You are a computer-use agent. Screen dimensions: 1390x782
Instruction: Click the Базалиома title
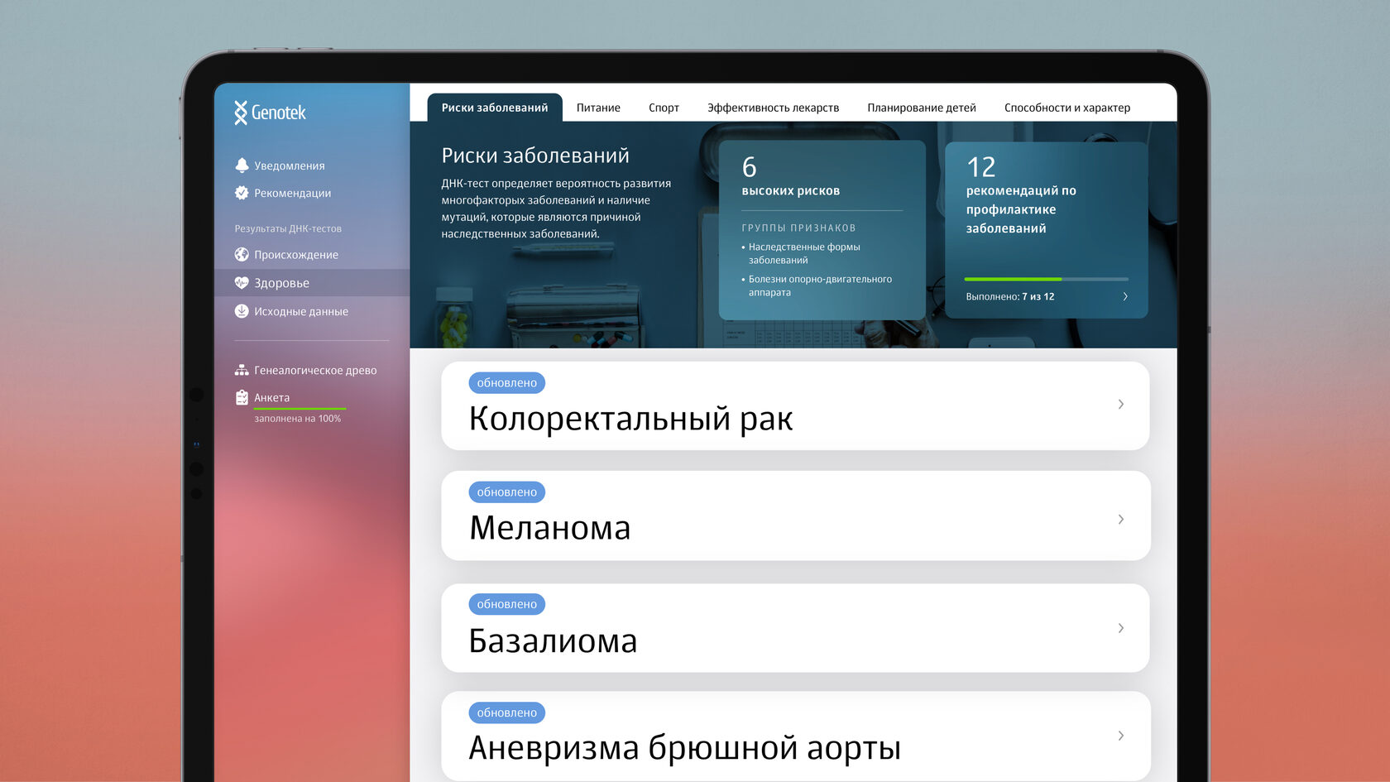pos(553,640)
